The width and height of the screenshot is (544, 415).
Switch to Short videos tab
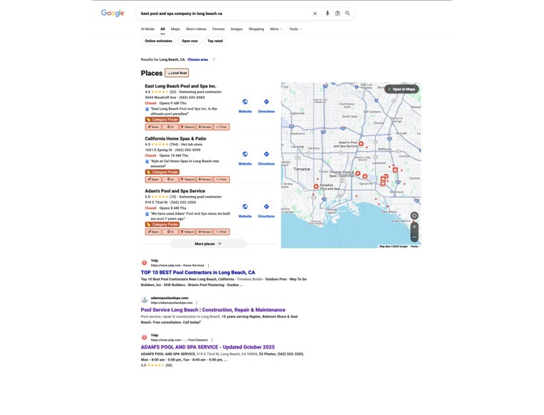(x=196, y=29)
